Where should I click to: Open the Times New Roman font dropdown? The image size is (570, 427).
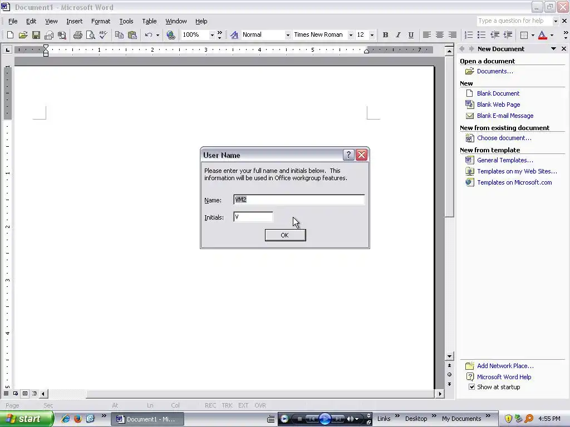351,35
